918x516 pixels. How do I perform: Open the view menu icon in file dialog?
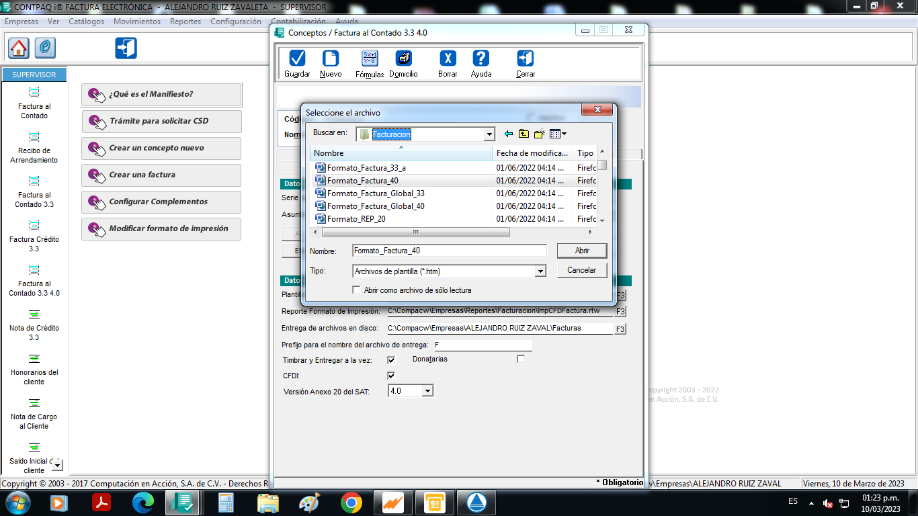(x=558, y=134)
